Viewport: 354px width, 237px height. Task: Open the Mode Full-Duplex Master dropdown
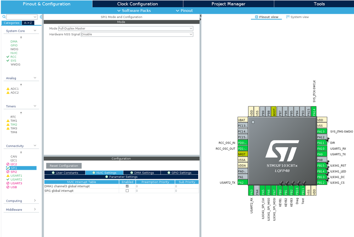pos(125,28)
